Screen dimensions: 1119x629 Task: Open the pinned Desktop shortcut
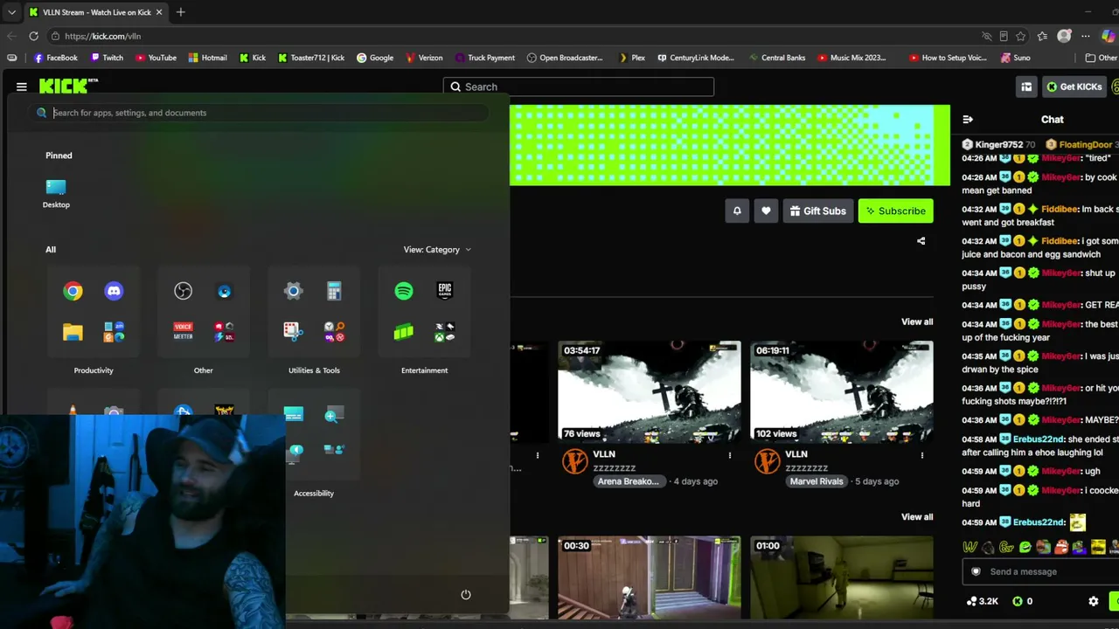[56, 193]
